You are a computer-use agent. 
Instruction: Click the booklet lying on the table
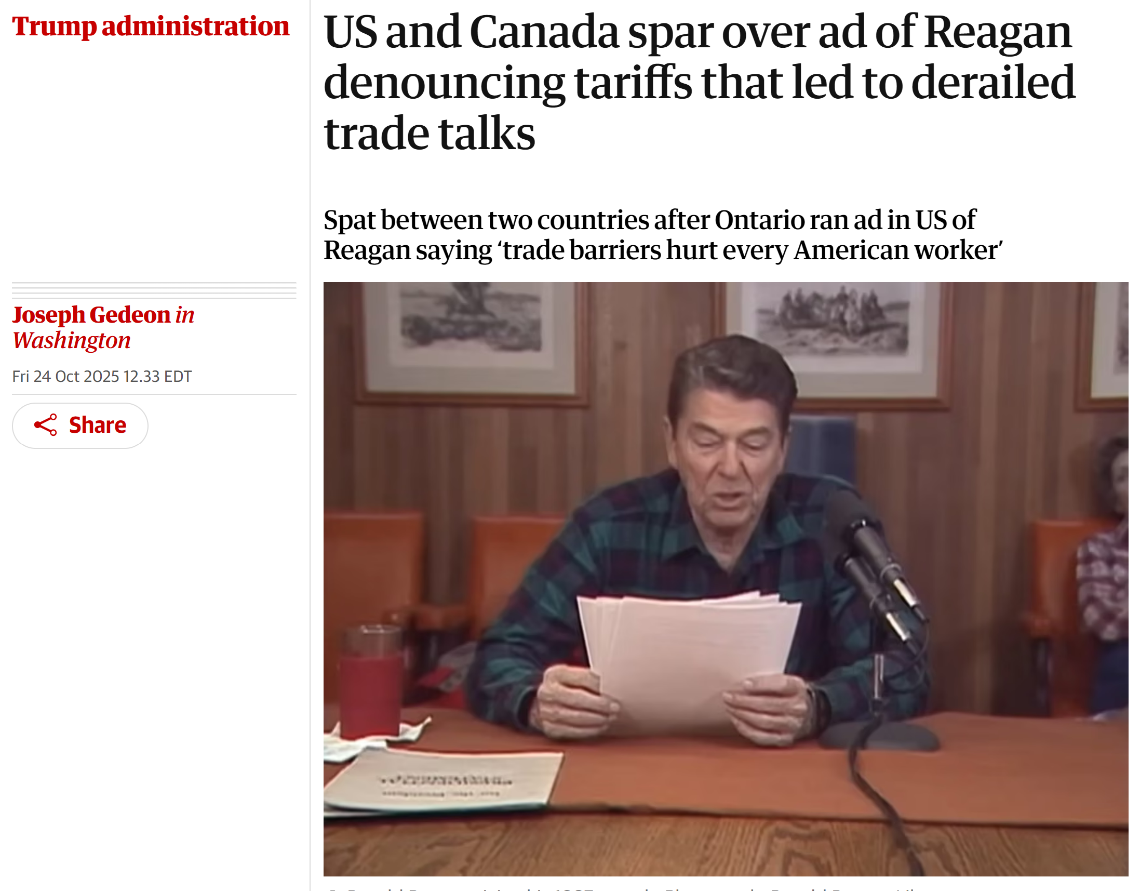[444, 781]
